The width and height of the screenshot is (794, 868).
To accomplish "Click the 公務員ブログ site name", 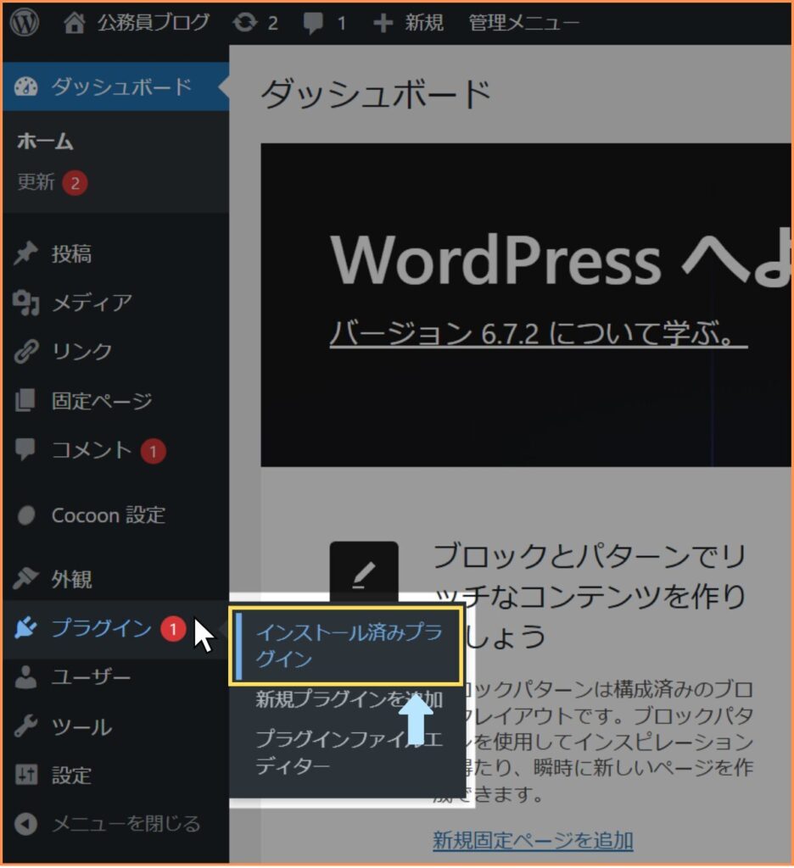I will 154,23.
